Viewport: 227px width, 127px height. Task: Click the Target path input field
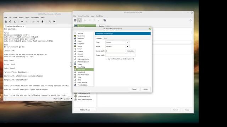coord(120,55)
